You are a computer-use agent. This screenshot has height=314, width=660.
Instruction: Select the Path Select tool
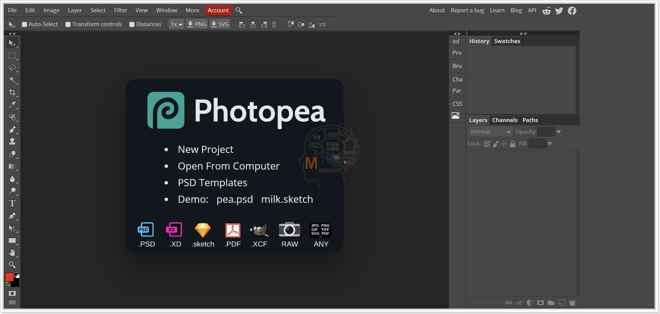click(x=12, y=228)
